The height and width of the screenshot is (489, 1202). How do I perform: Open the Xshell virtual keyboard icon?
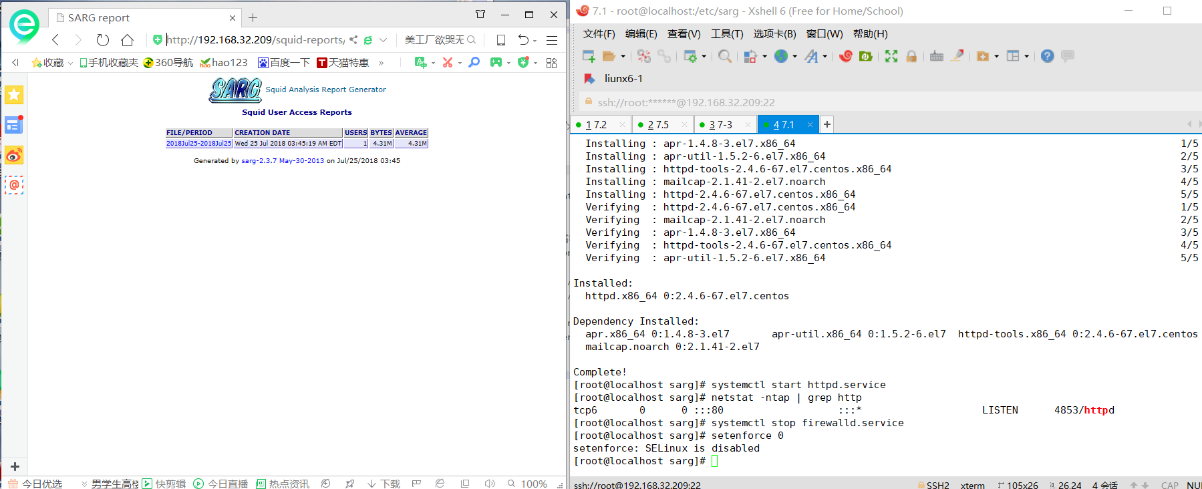point(937,56)
